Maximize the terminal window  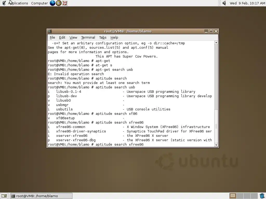tap(211, 31)
